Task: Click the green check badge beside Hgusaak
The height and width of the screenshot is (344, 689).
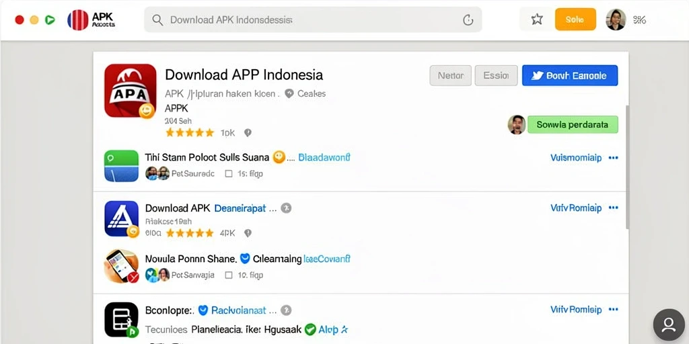Action: (310, 329)
